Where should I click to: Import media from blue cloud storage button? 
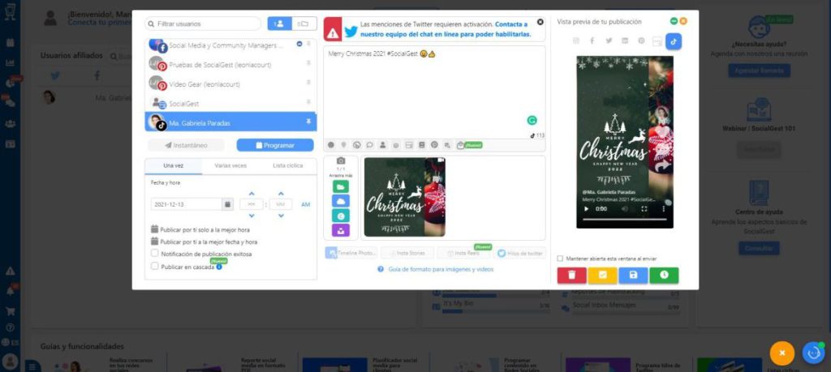(341, 201)
